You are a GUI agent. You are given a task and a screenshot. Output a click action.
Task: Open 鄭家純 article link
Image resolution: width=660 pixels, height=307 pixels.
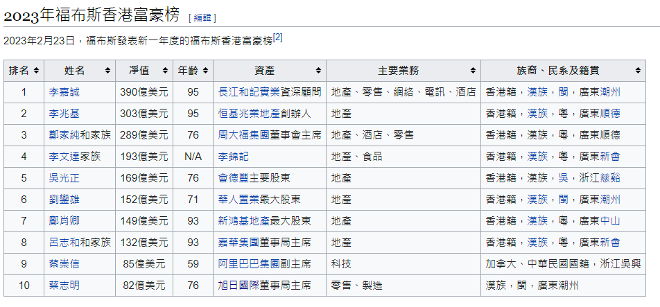coord(64,135)
